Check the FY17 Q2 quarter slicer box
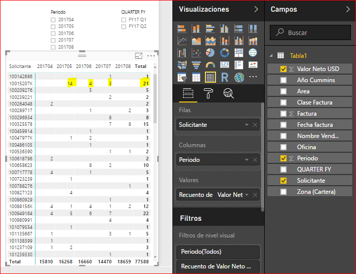 point(124,26)
